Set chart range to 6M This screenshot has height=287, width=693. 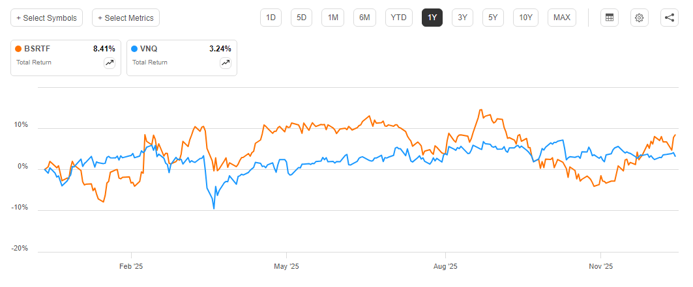[364, 18]
